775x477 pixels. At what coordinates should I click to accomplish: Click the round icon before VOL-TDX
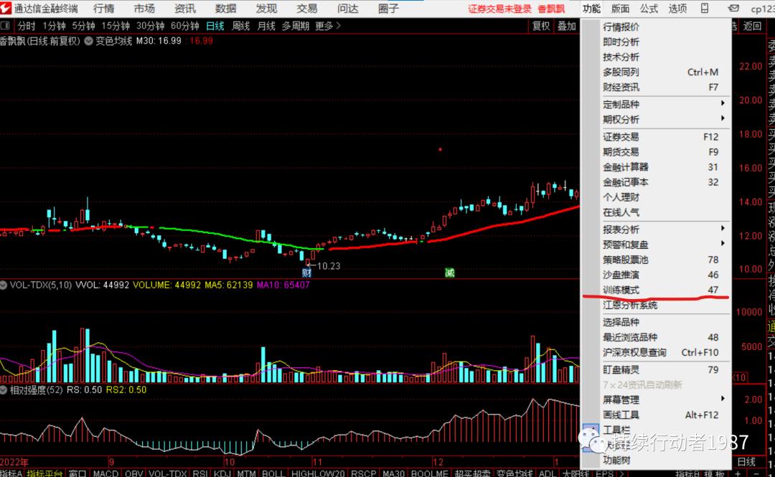pos(4,285)
